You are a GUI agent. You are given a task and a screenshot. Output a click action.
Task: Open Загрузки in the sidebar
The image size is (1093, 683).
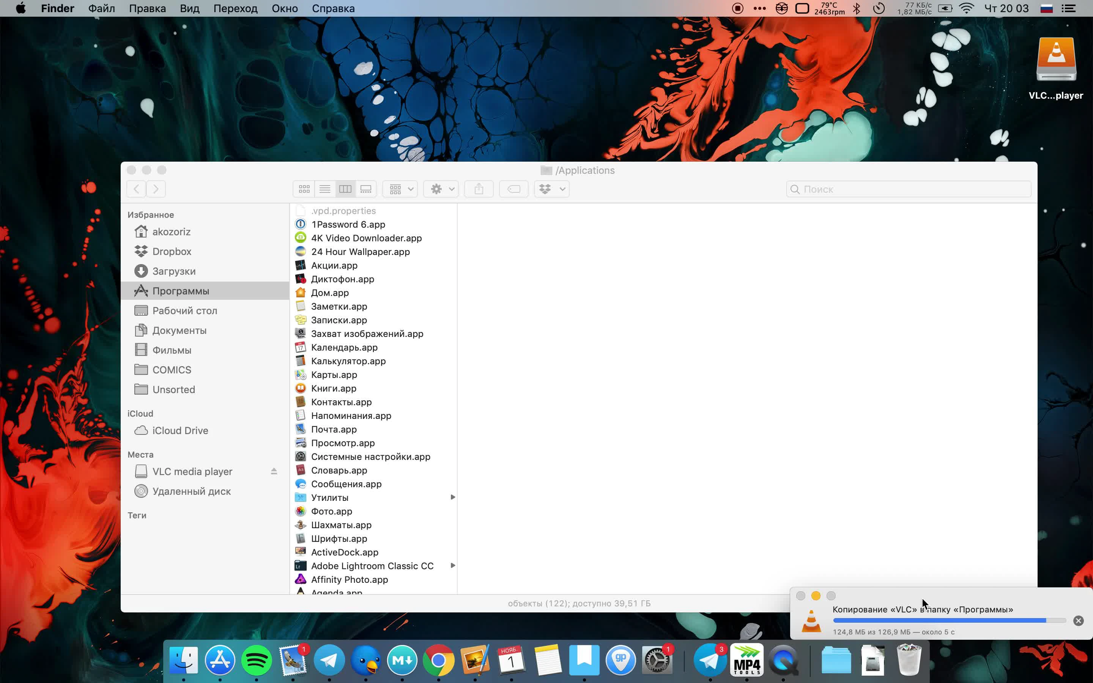[205, 271]
